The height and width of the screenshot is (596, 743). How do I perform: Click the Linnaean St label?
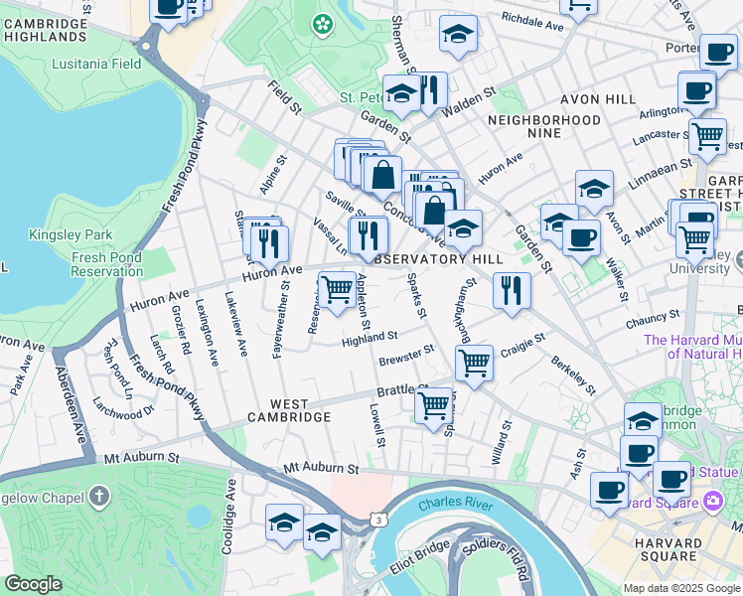[661, 174]
